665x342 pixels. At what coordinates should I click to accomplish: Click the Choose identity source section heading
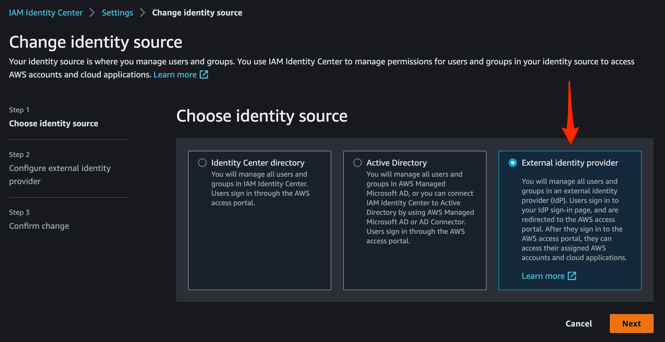pyautogui.click(x=262, y=116)
